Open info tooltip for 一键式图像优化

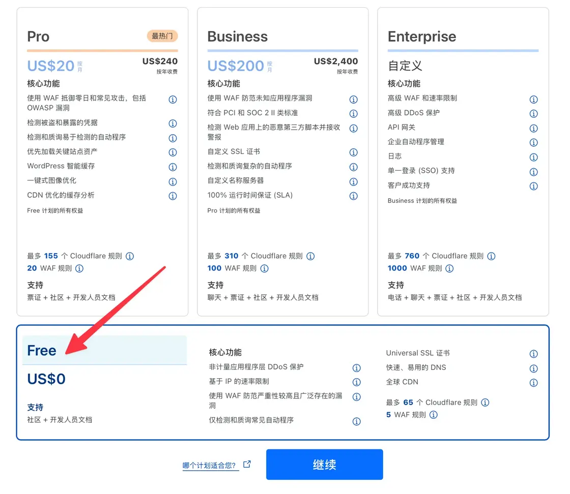tap(173, 181)
